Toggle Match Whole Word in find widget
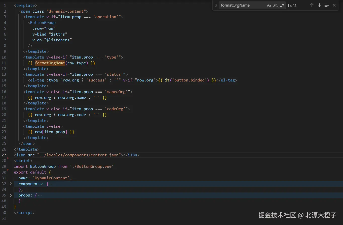The height and width of the screenshot is (225, 343). (276, 5)
